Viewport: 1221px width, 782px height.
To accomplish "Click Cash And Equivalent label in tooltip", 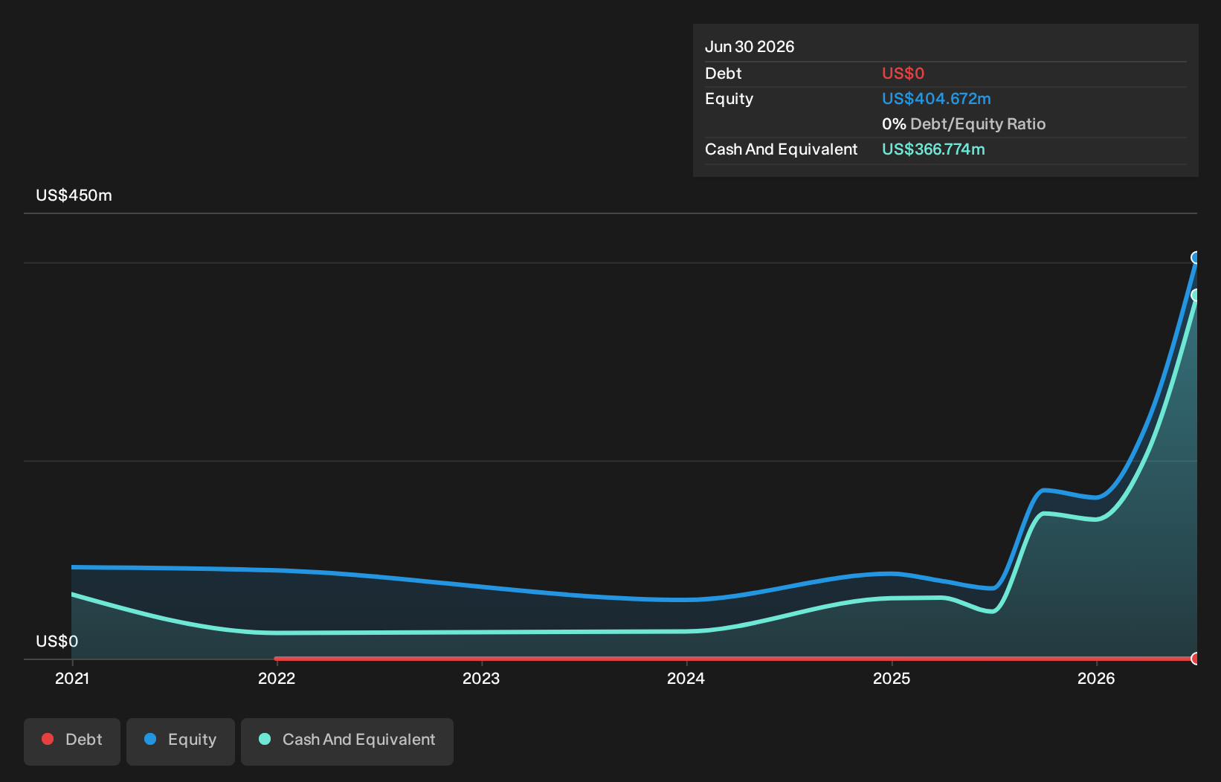I will (x=782, y=149).
